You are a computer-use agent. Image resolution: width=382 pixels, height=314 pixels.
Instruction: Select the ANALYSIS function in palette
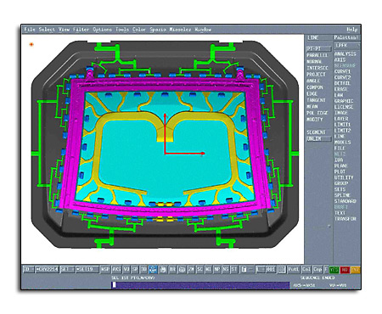345,53
